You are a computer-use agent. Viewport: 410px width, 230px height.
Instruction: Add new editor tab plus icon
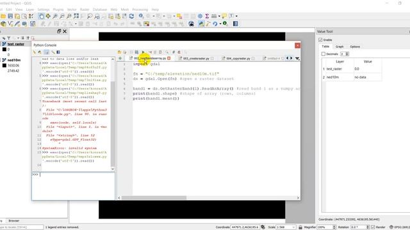pos(120,58)
